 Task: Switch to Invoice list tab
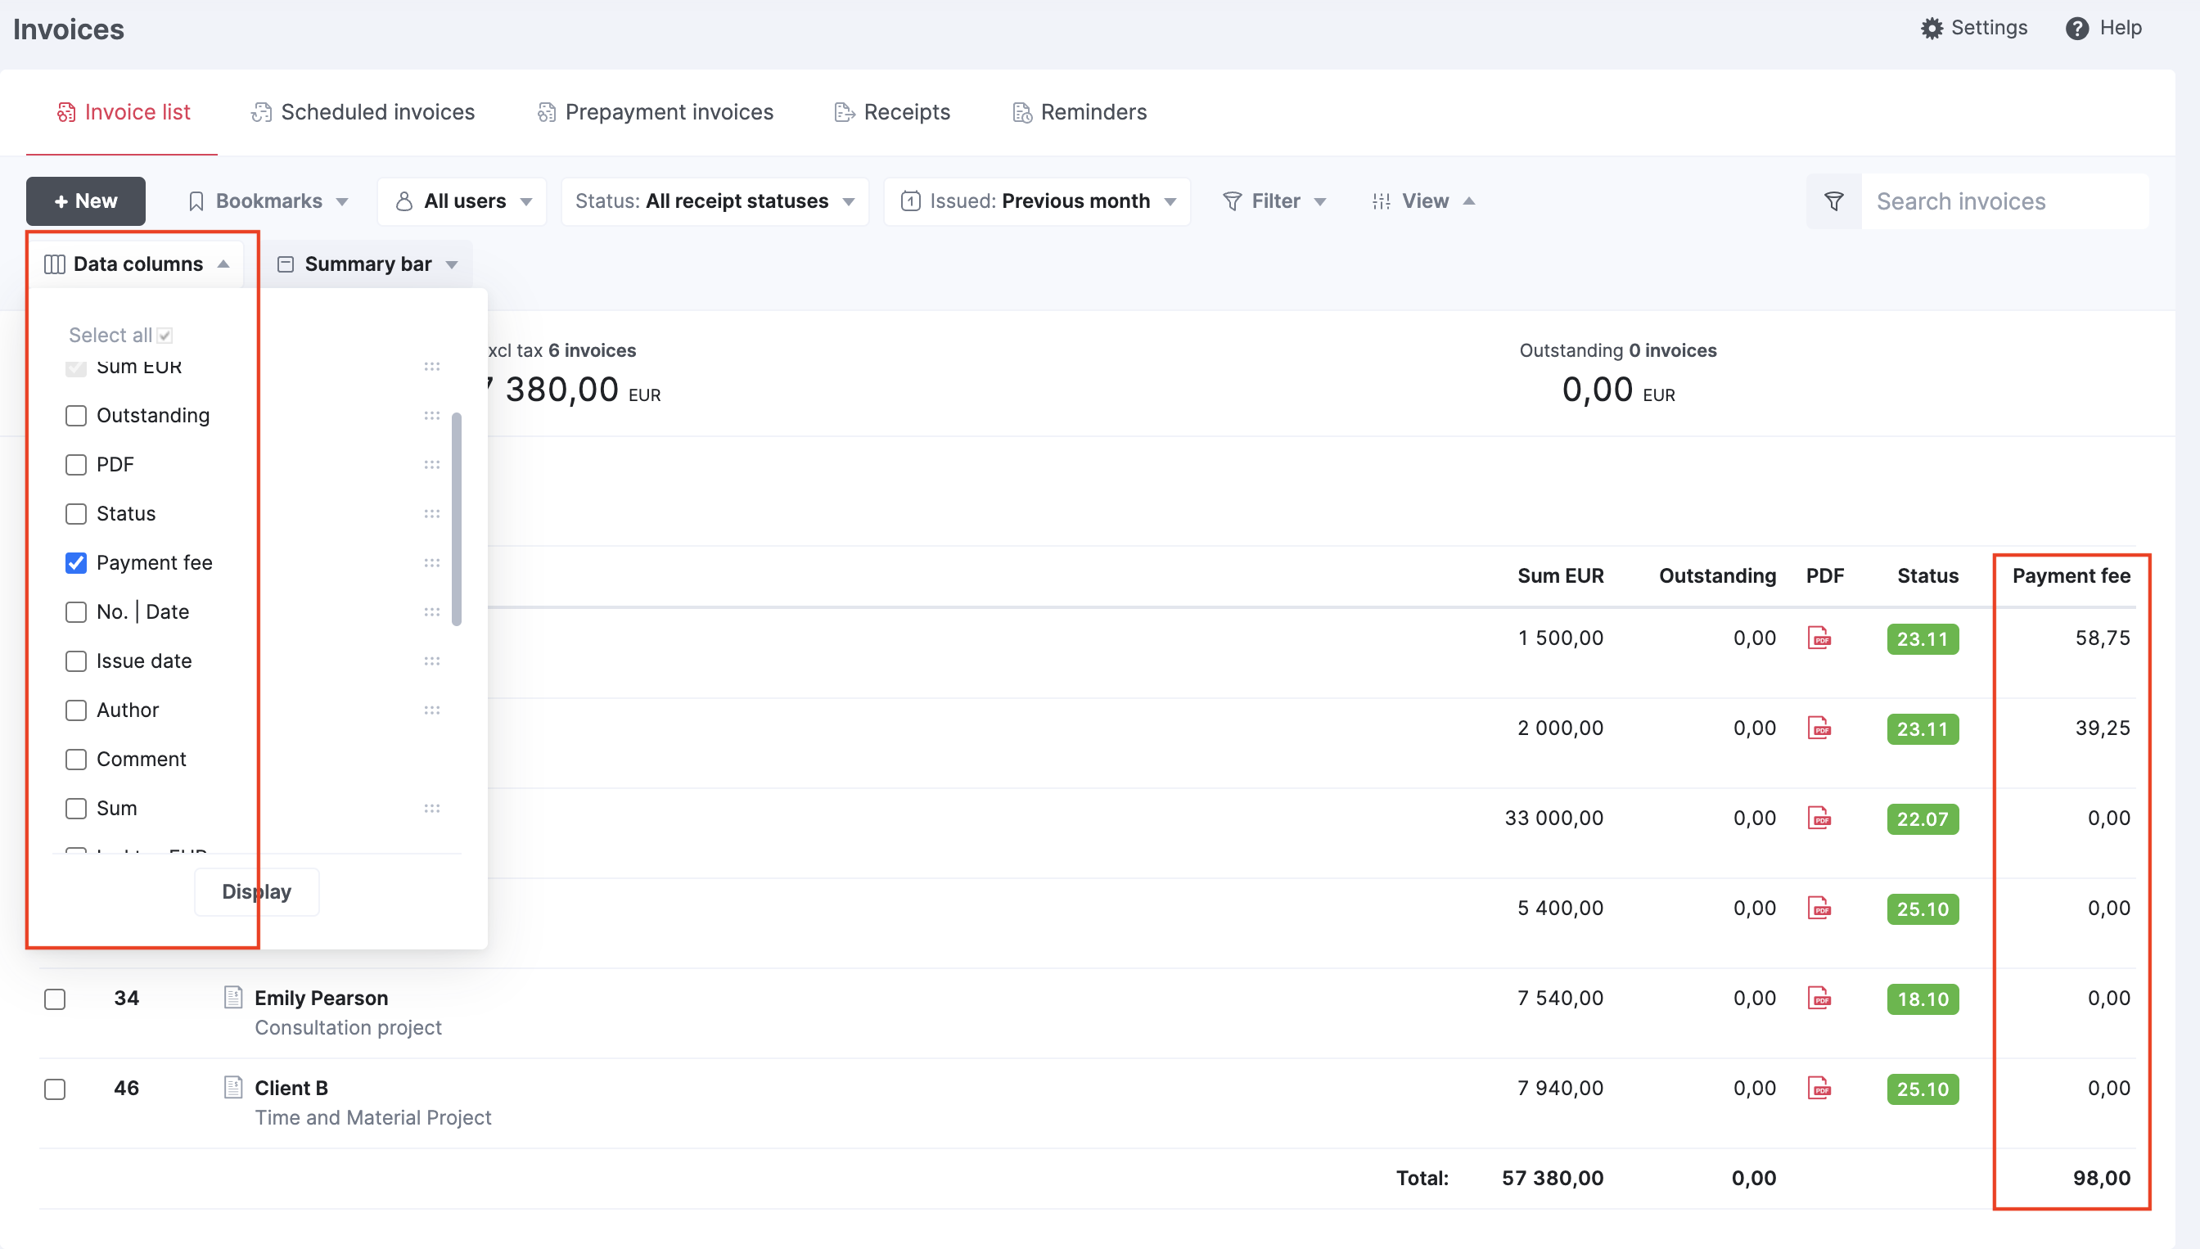click(x=123, y=112)
